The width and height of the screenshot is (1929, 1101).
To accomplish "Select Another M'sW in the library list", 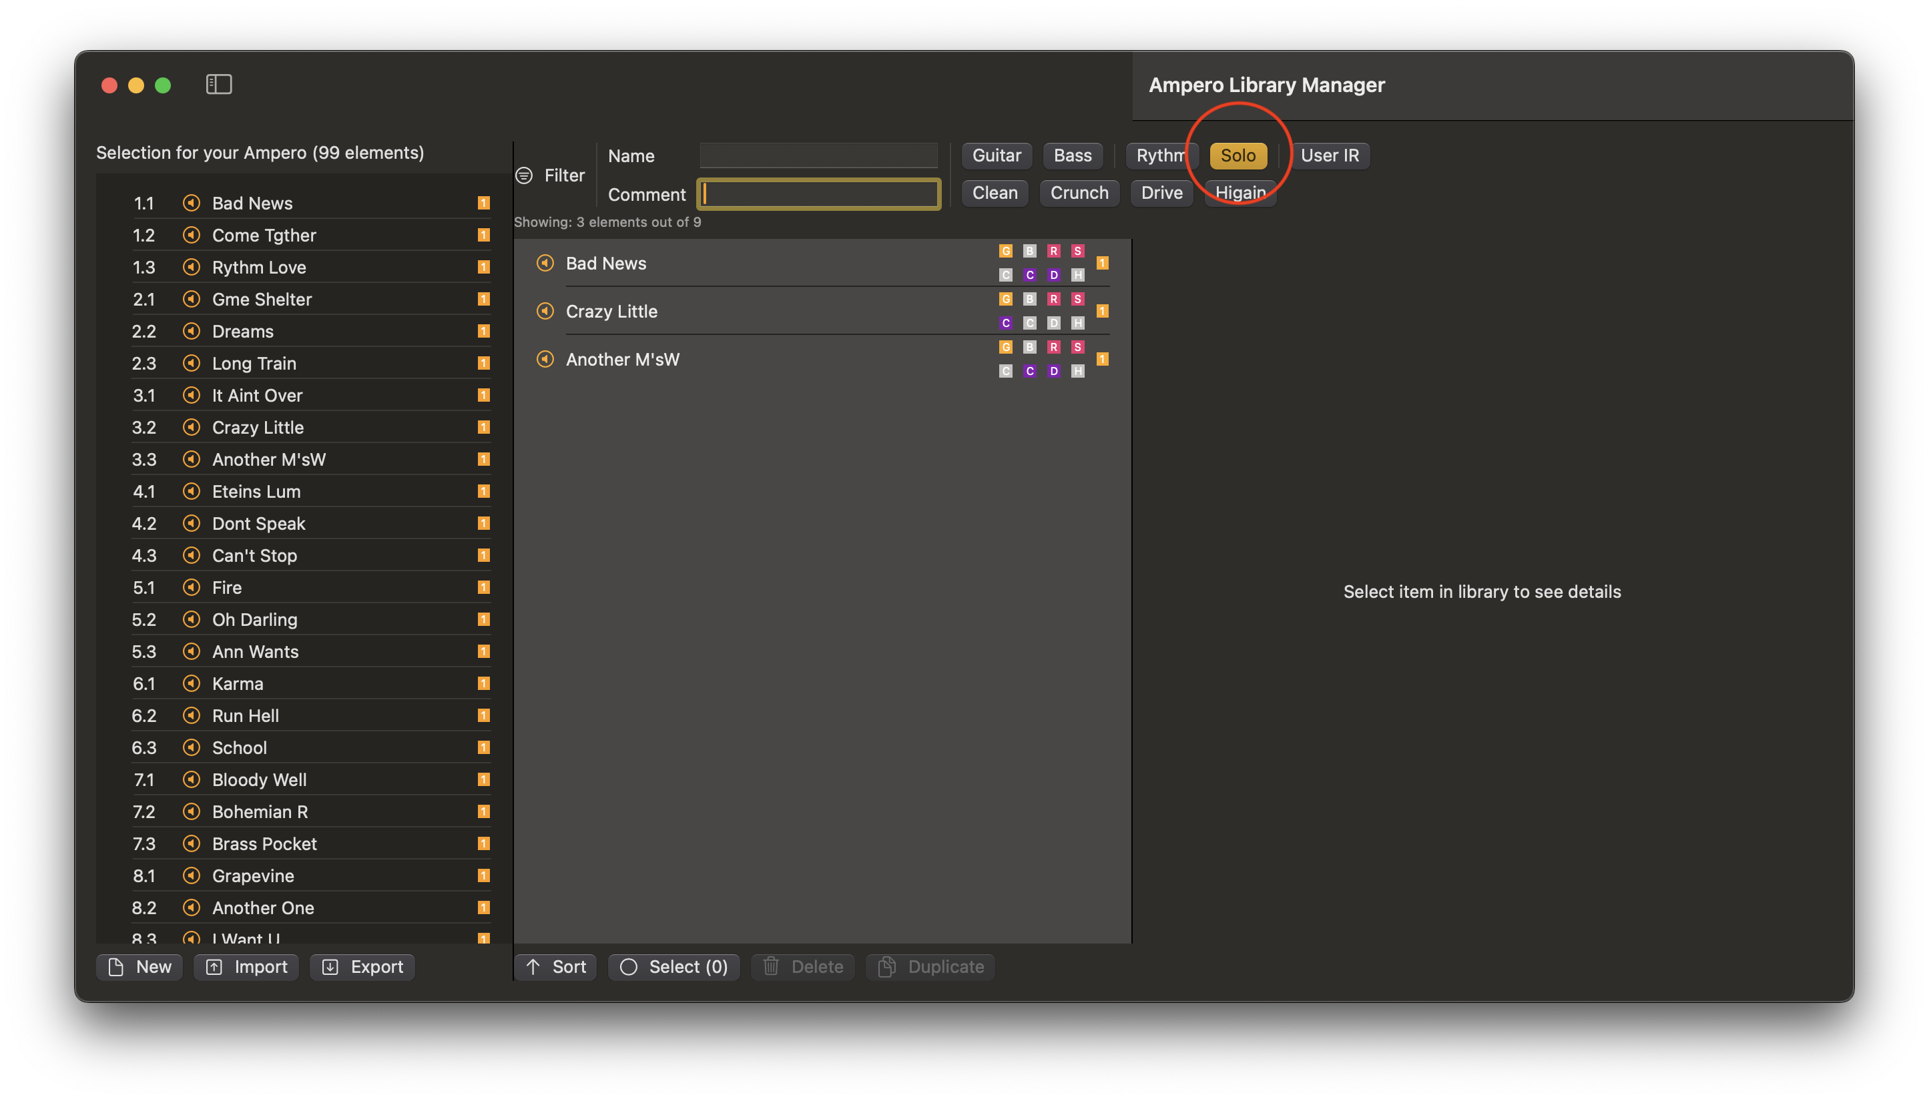I will [622, 359].
